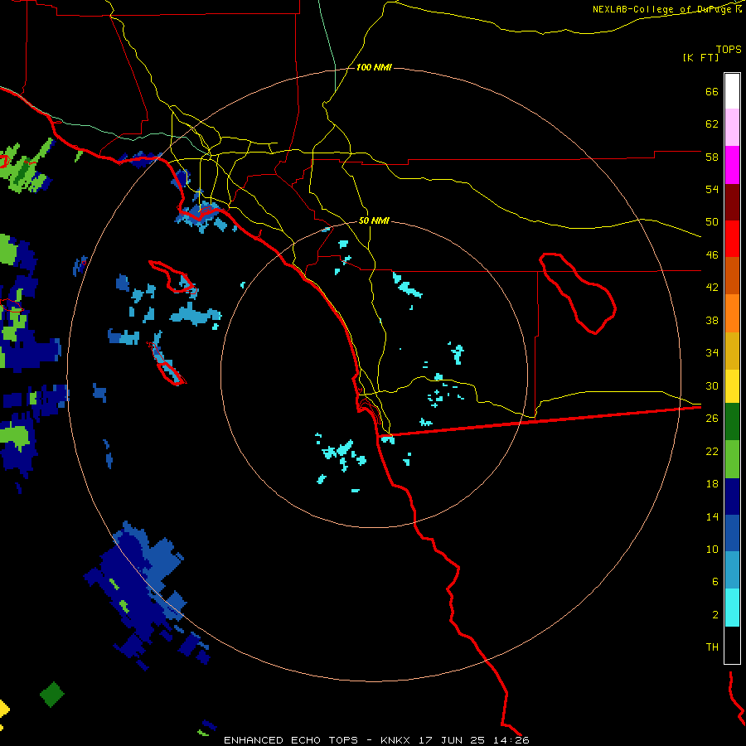The image size is (746, 746).
Task: Click the bright red legend color band
Action: 732,239
